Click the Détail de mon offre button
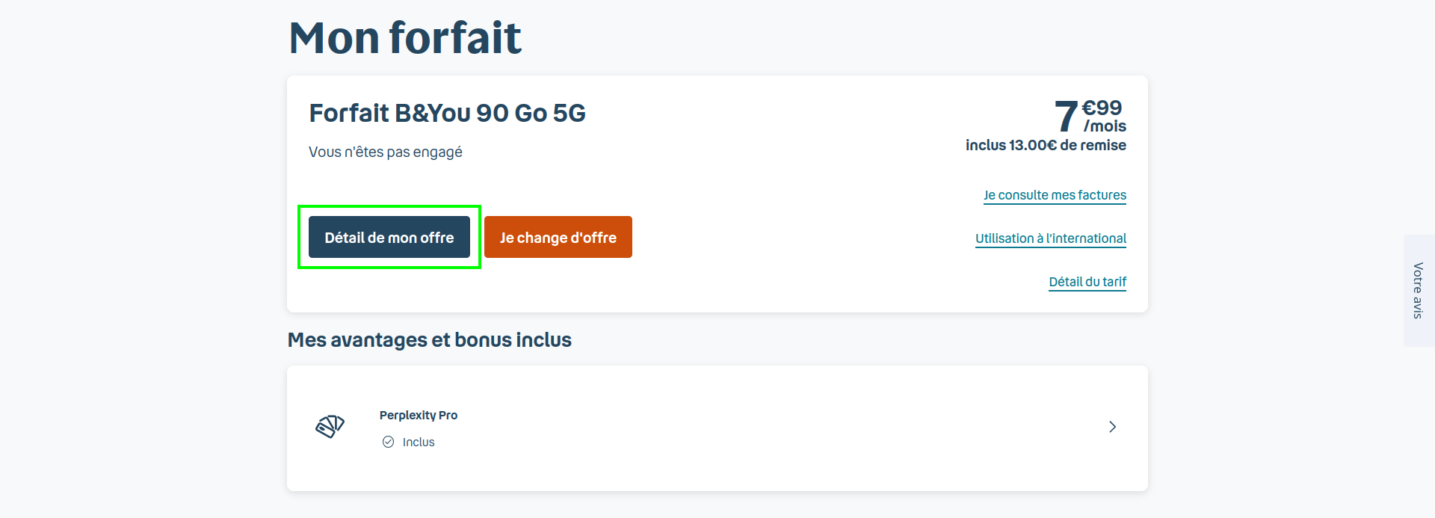The image size is (1435, 518). [x=389, y=237]
